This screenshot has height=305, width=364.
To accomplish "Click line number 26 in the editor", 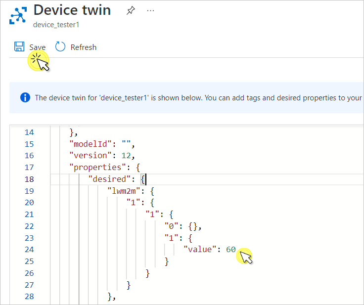I will pyautogui.click(x=29, y=273).
